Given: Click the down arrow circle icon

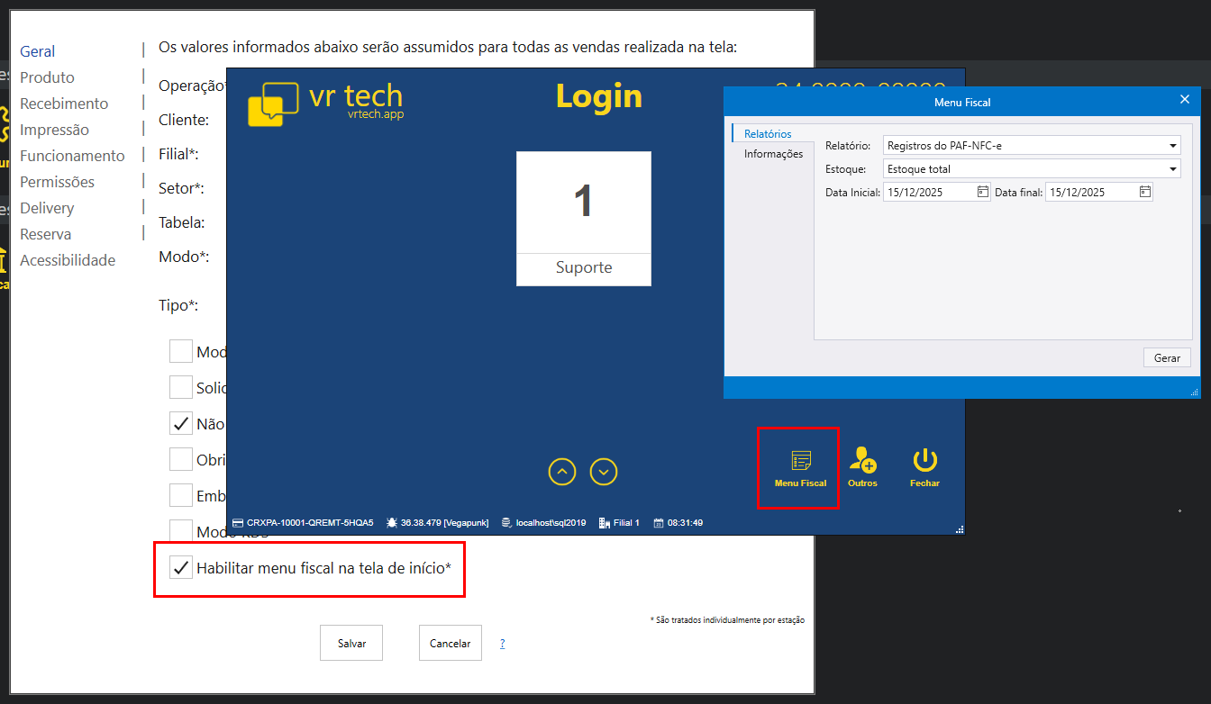Looking at the screenshot, I should point(604,472).
